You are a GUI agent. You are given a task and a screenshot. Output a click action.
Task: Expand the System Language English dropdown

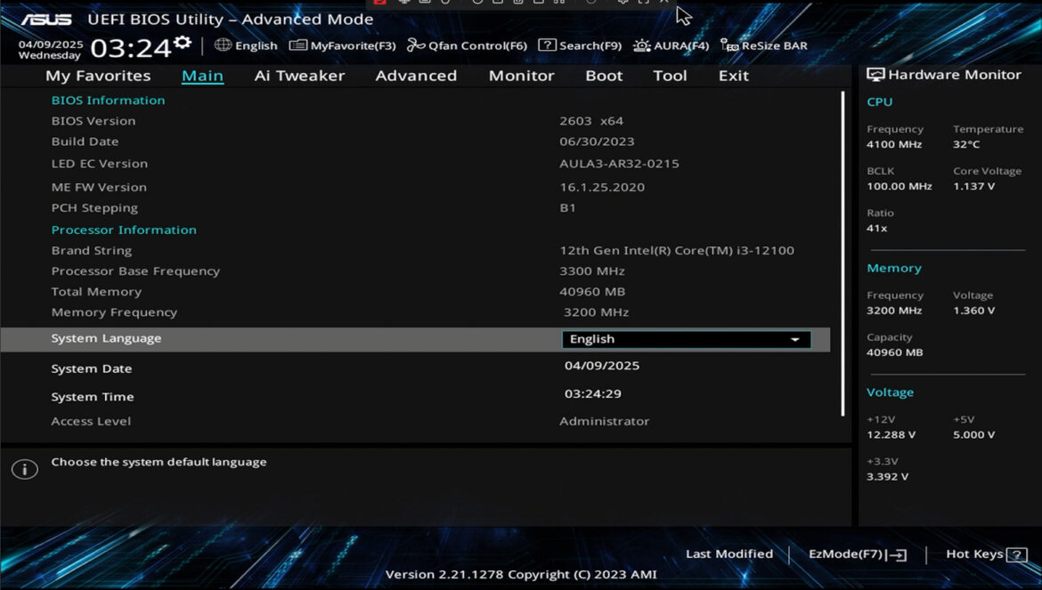[x=687, y=339]
